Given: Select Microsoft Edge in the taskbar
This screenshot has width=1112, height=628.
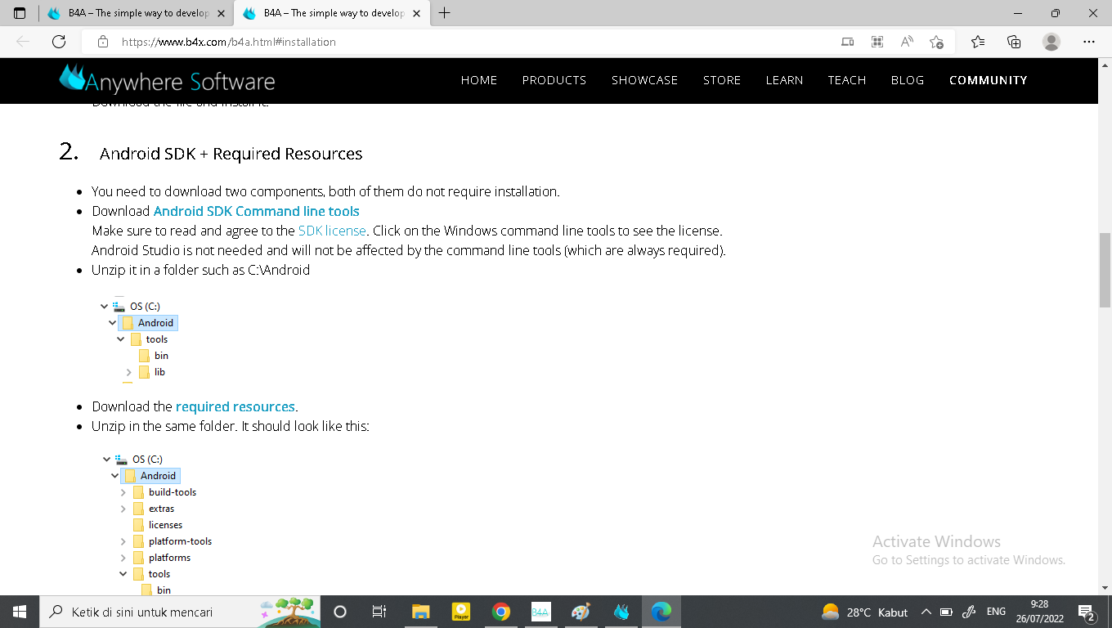Looking at the screenshot, I should 661,612.
